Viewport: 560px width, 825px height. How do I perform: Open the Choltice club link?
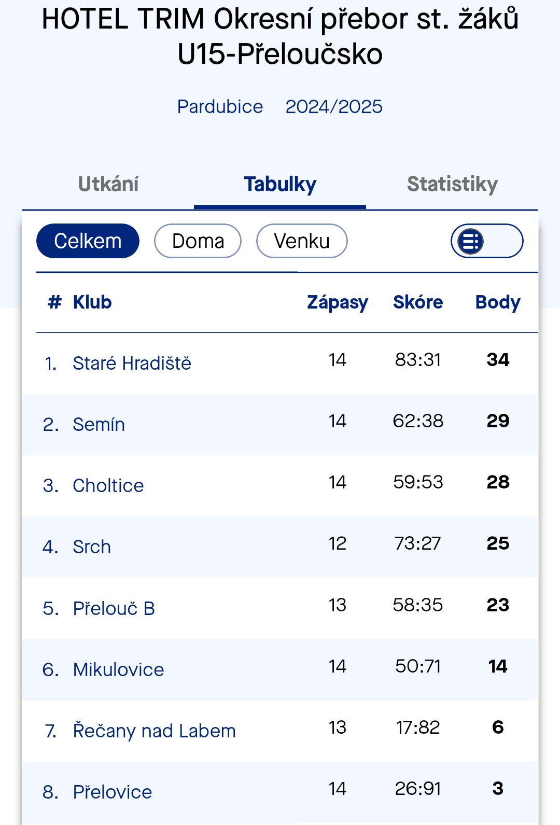(x=108, y=485)
